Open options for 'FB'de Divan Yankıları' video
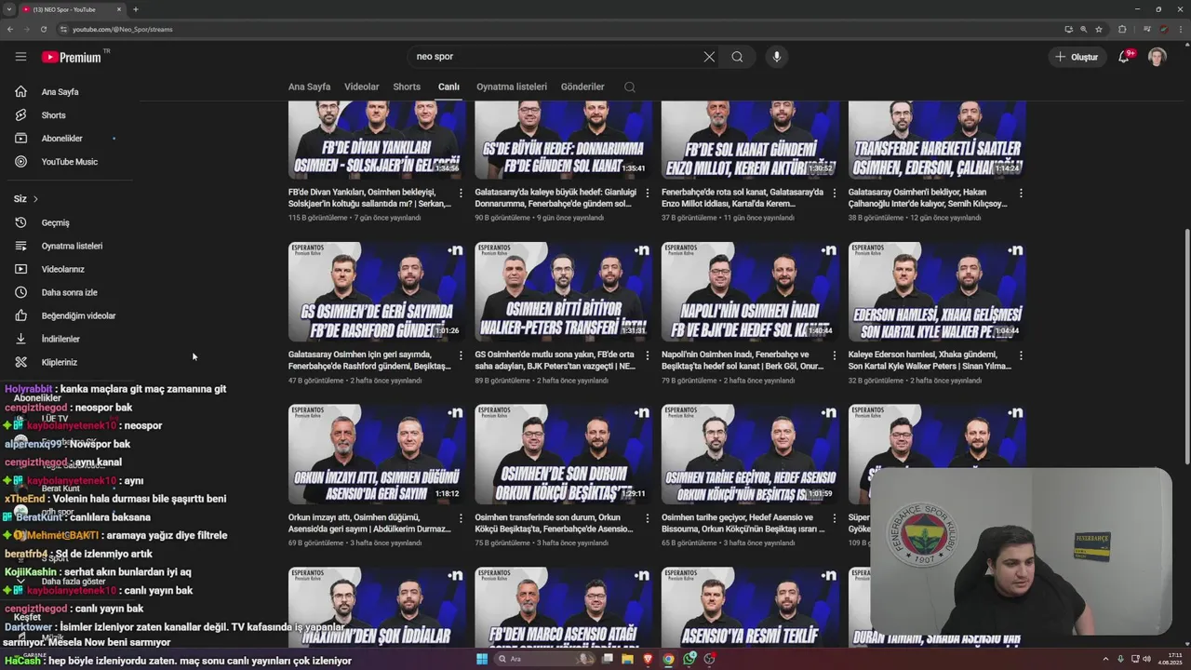This screenshot has height=670, width=1191. pos(461,194)
